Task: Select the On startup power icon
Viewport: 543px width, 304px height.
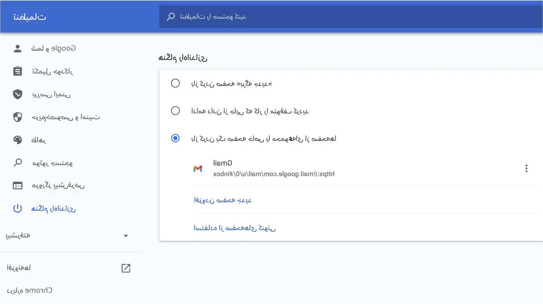Action: pos(17,208)
